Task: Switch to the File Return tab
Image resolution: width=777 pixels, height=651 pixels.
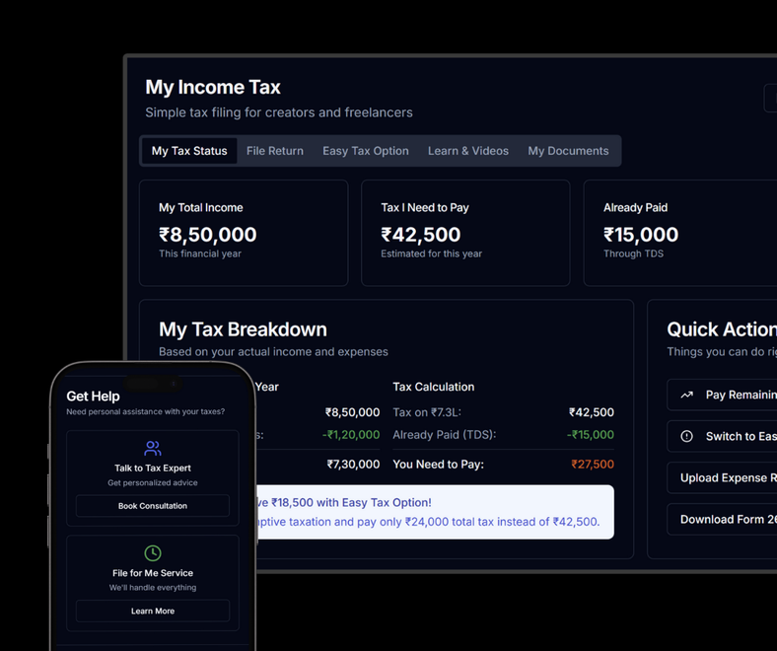Action: [275, 151]
